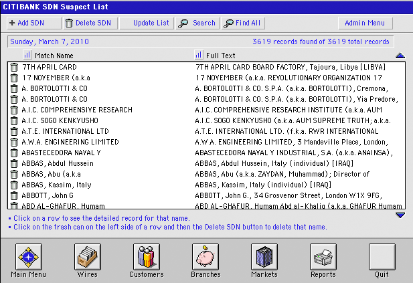
Task: Open the Admin Menu
Action: pyautogui.click(x=365, y=23)
